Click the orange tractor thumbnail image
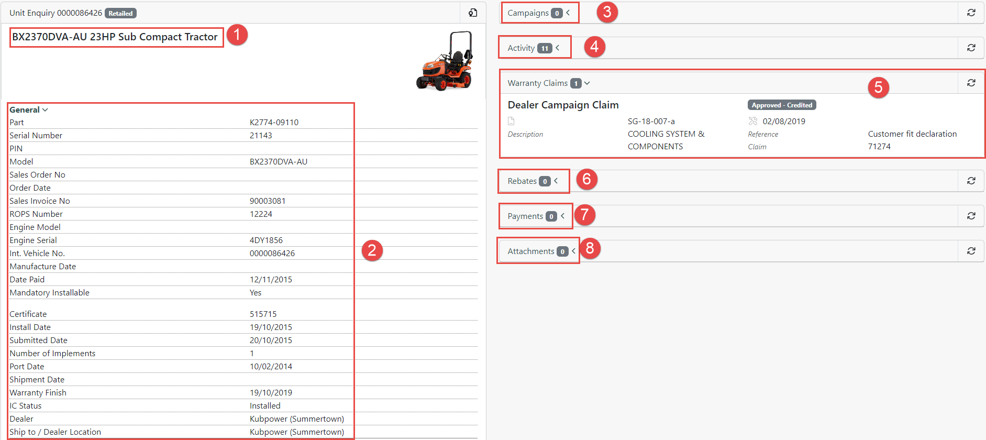This screenshot has width=986, height=440. tap(445, 61)
